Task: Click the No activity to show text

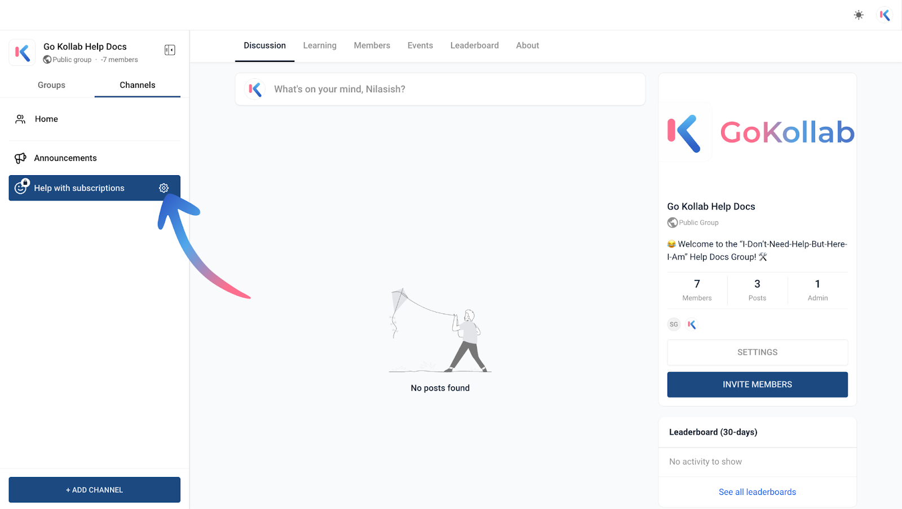Action: [x=706, y=462]
